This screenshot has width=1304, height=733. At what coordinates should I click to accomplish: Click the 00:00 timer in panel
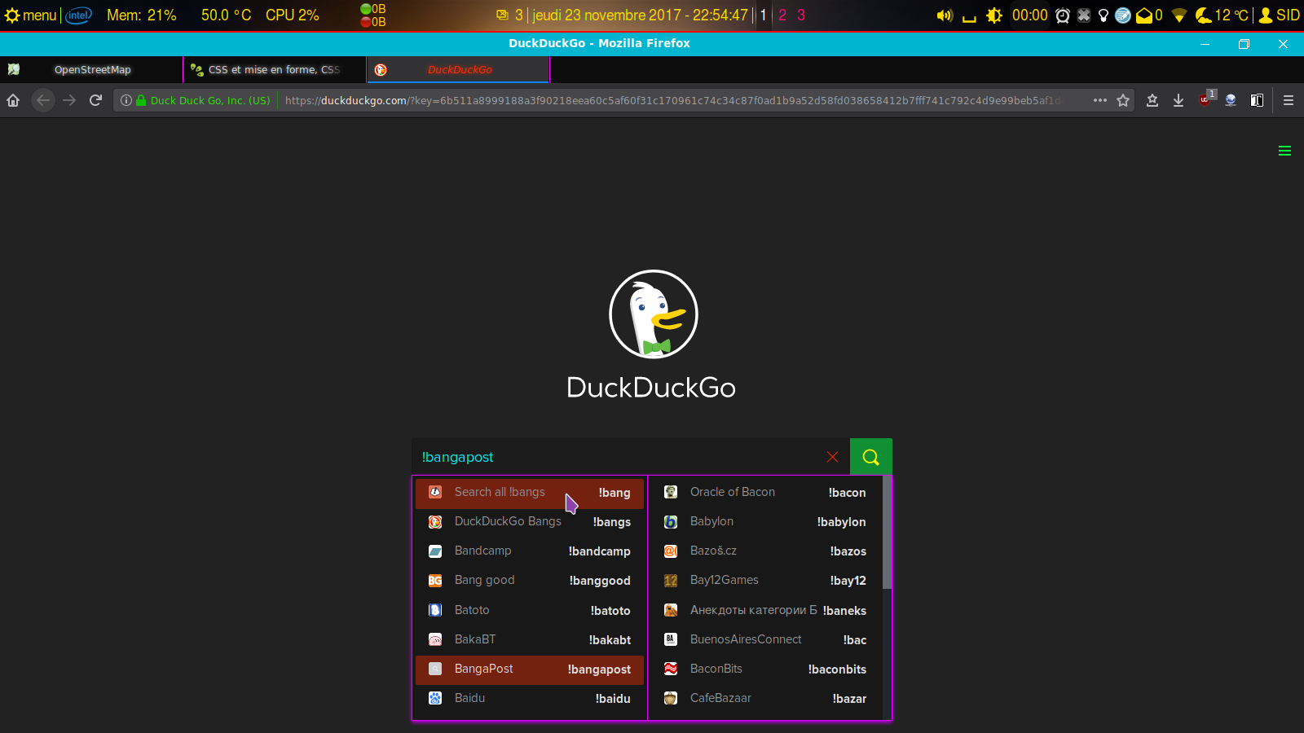coord(1030,15)
